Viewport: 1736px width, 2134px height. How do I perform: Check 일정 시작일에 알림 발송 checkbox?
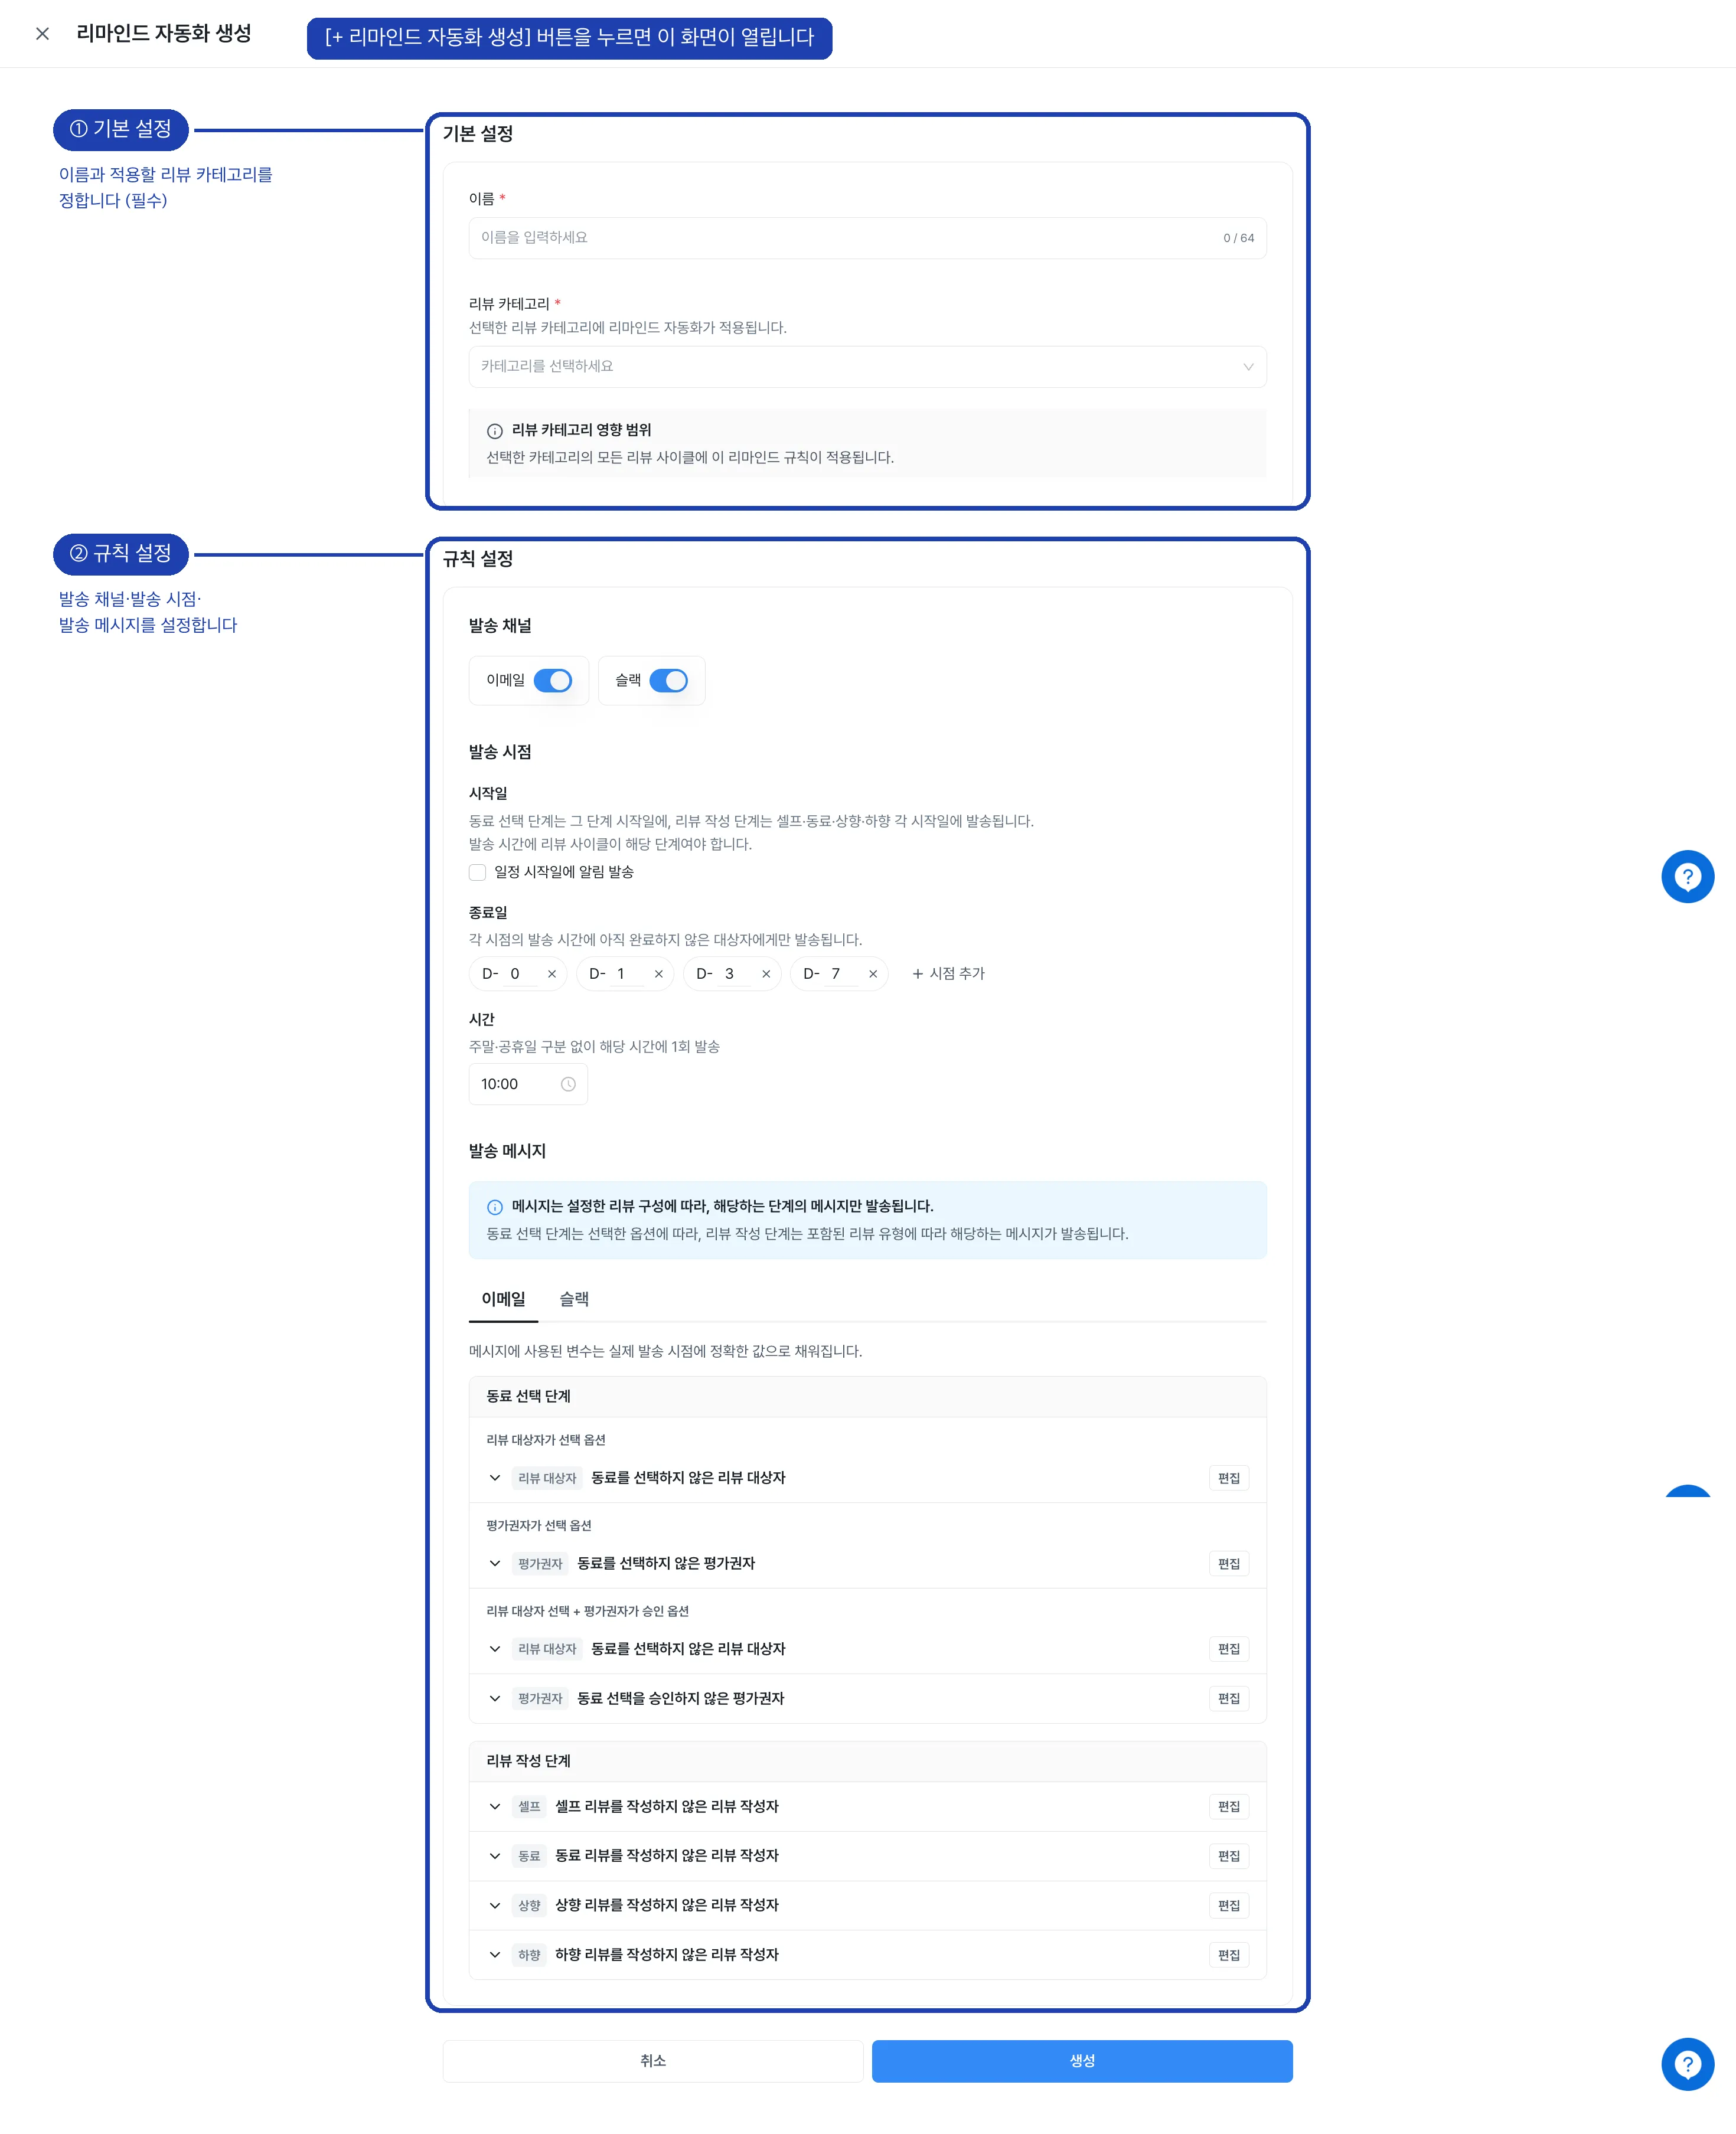(478, 872)
